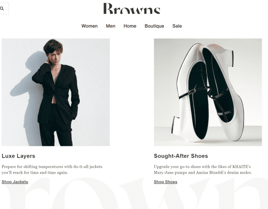Click the Luxe Layers heading
Screen dimensions: 268x209
point(18,156)
